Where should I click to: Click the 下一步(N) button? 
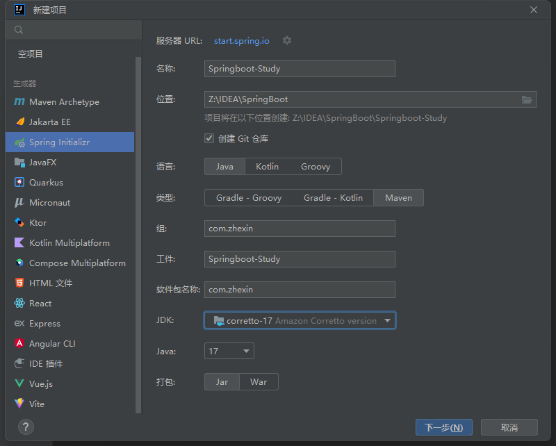pos(443,427)
